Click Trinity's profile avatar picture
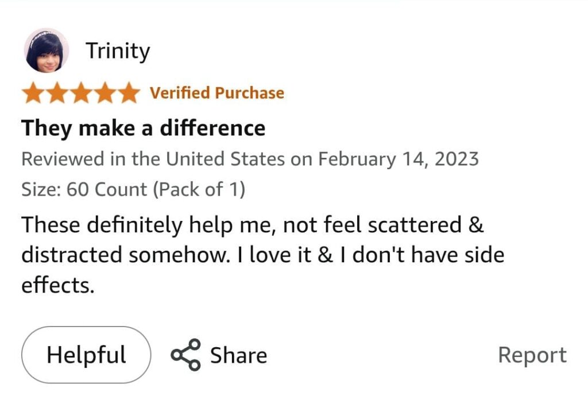The image size is (588, 400). coord(47,51)
